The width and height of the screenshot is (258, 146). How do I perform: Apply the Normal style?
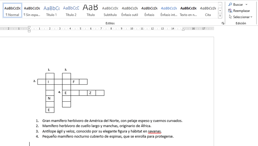pos(12,10)
